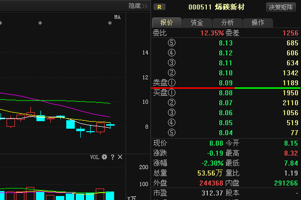The image size is (301, 200).
Task: Click the 决策矩阵 button
Action: click(x=281, y=8)
